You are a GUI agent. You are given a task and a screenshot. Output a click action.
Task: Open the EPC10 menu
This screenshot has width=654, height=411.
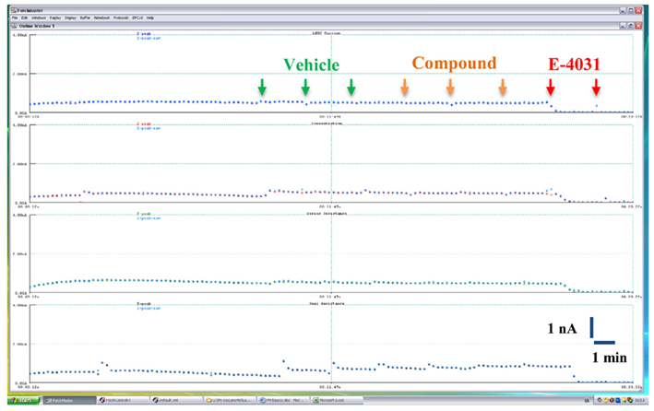[137, 18]
